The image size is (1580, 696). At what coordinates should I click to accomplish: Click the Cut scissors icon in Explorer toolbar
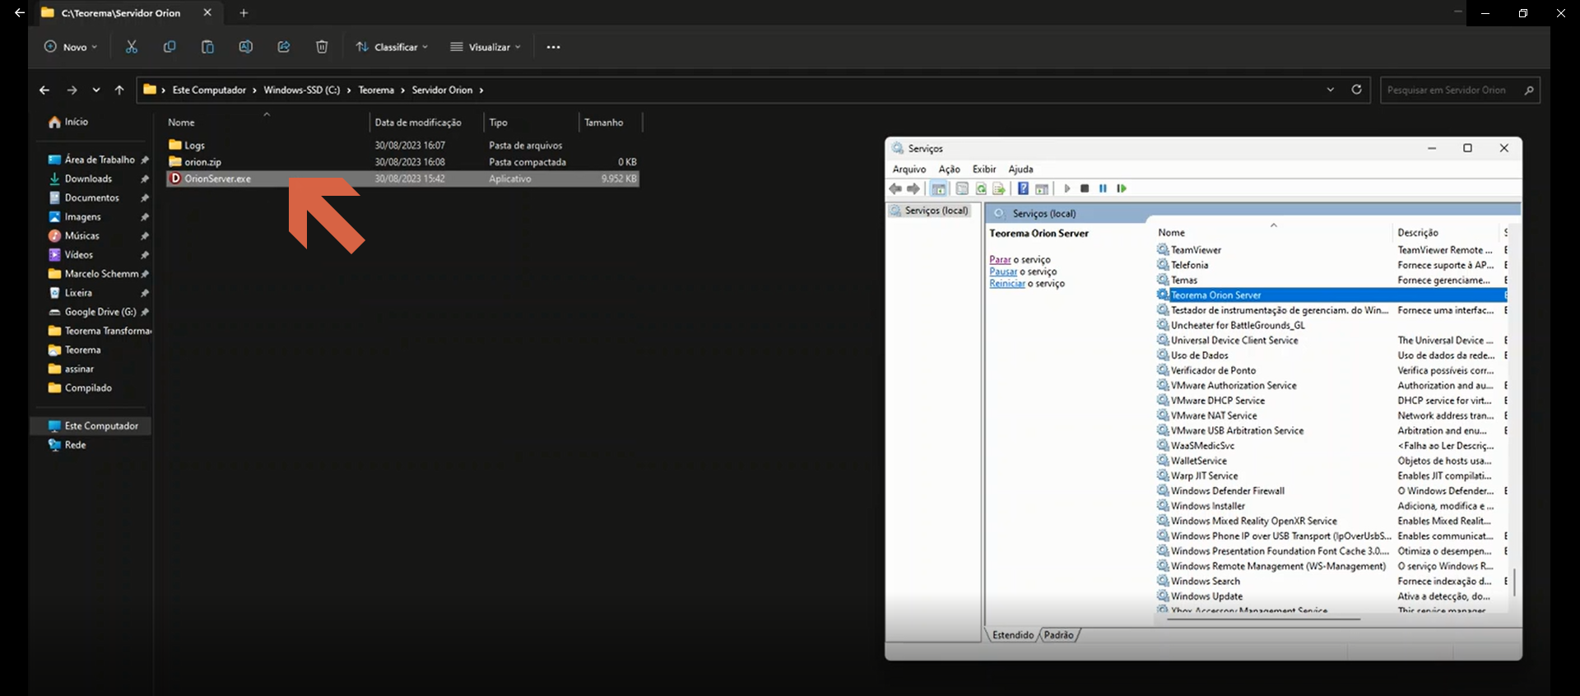(x=132, y=47)
